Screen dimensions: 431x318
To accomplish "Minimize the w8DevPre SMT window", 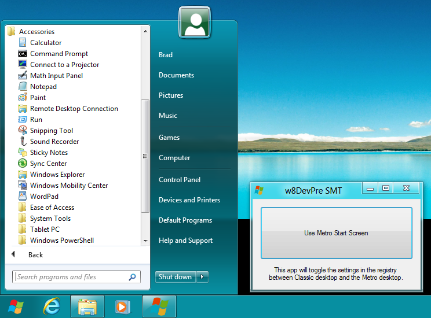I will [370, 188].
